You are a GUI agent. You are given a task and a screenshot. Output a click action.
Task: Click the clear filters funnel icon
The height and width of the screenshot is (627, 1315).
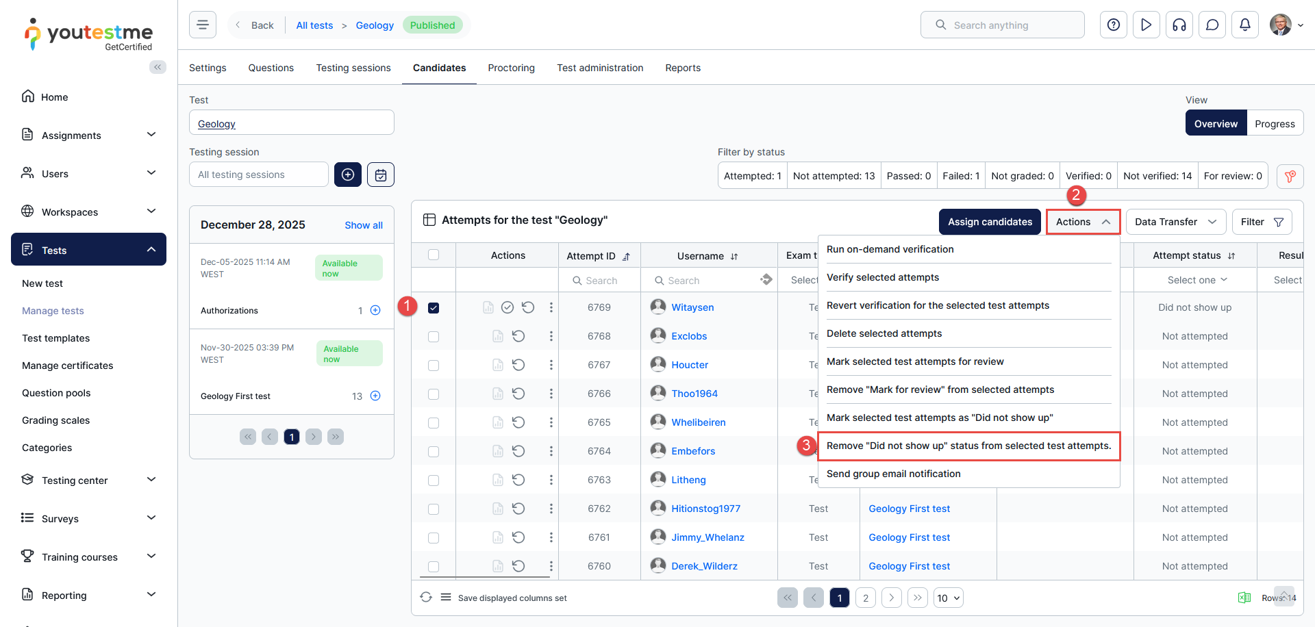[1290, 176]
